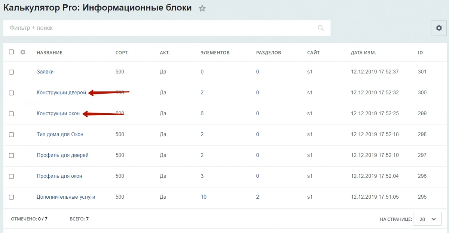Check the box for Дополнительные услуги row
Image resolution: width=449 pixels, height=233 pixels.
(x=11, y=197)
